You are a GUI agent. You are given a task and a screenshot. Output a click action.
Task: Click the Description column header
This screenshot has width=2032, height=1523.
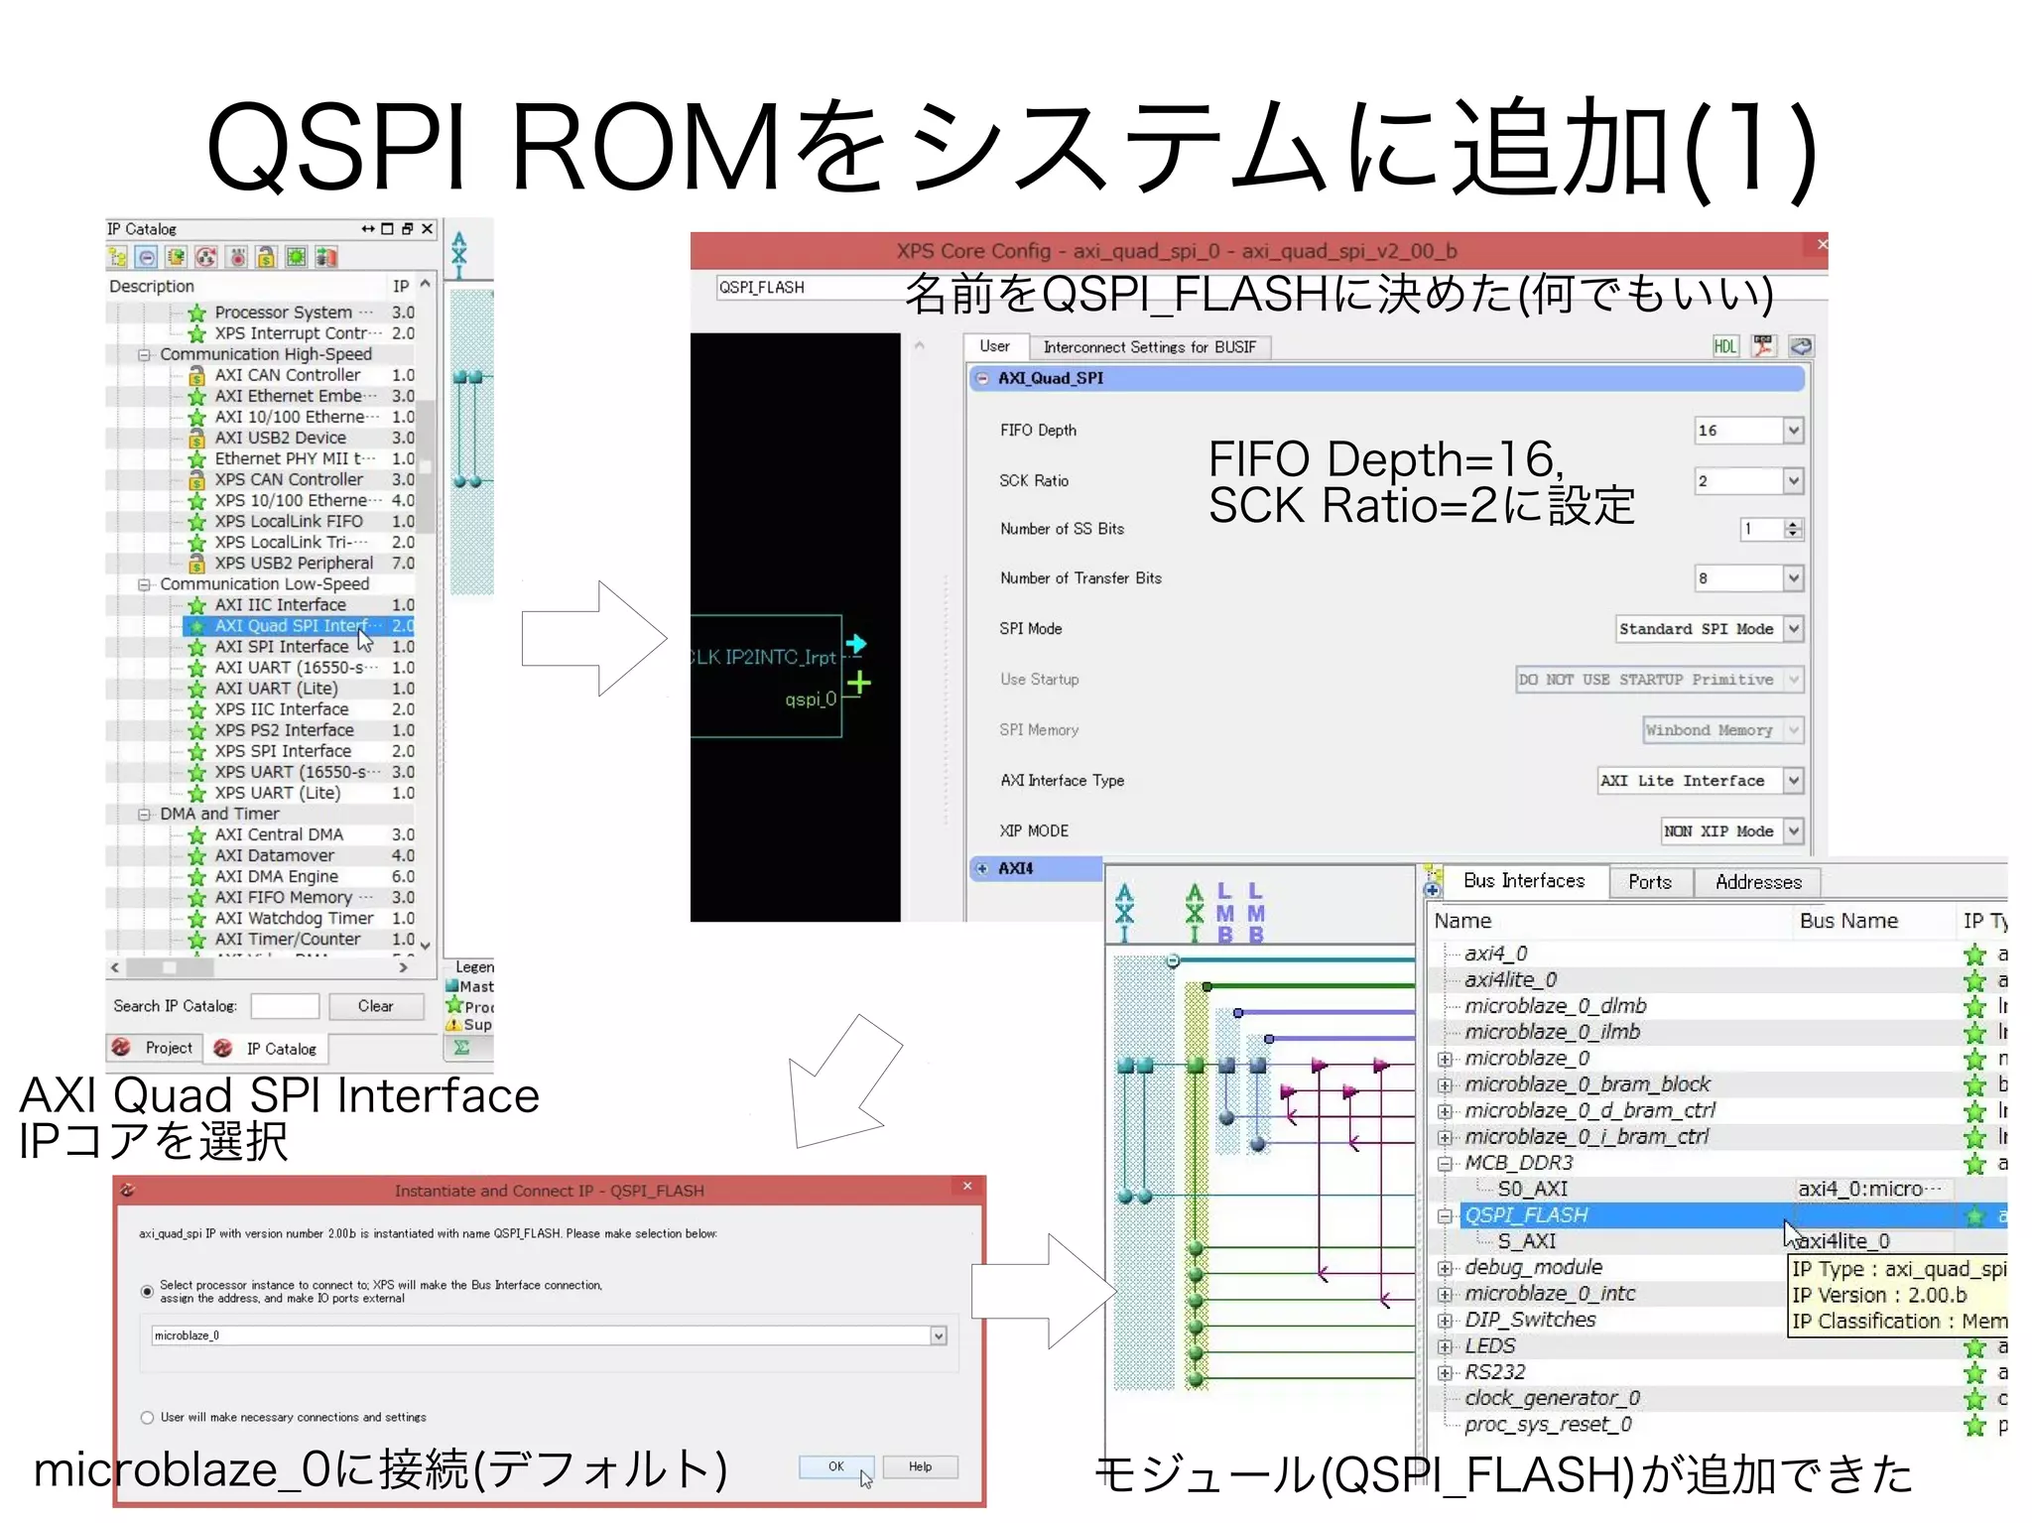[x=152, y=287]
